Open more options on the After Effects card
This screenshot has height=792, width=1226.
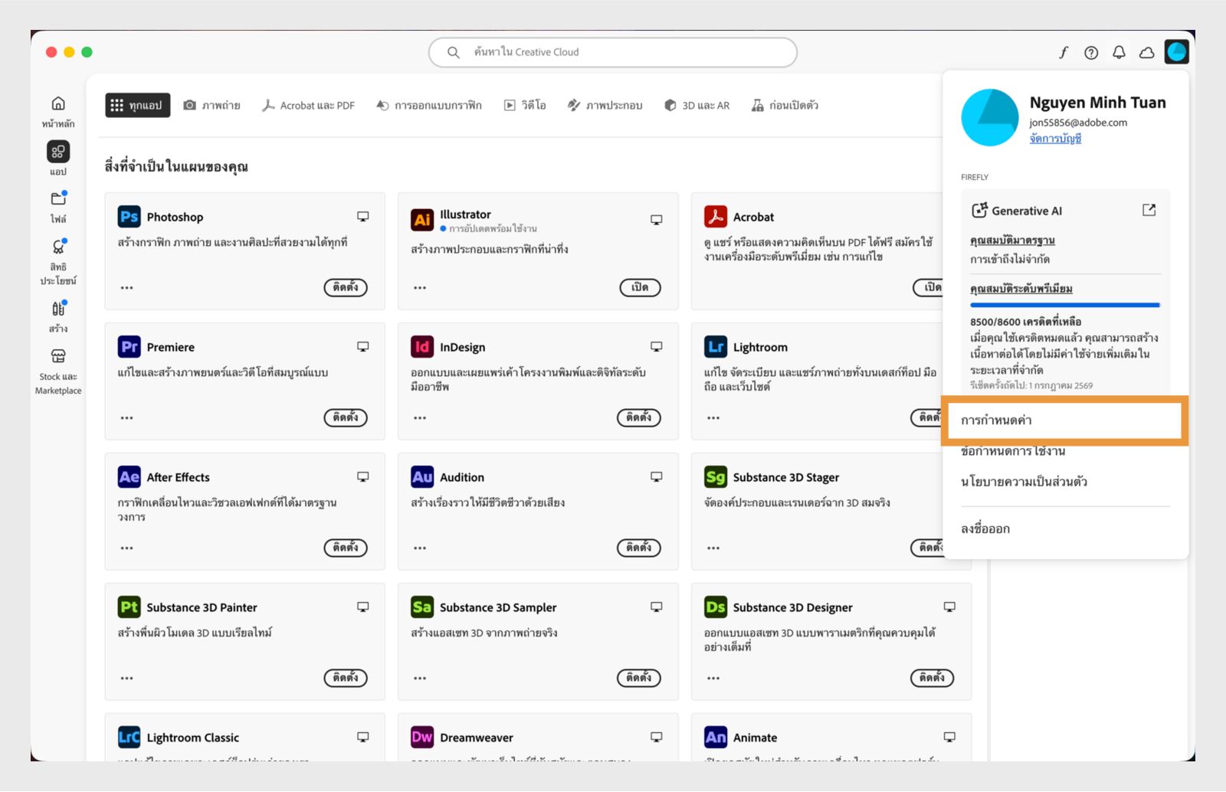127,548
